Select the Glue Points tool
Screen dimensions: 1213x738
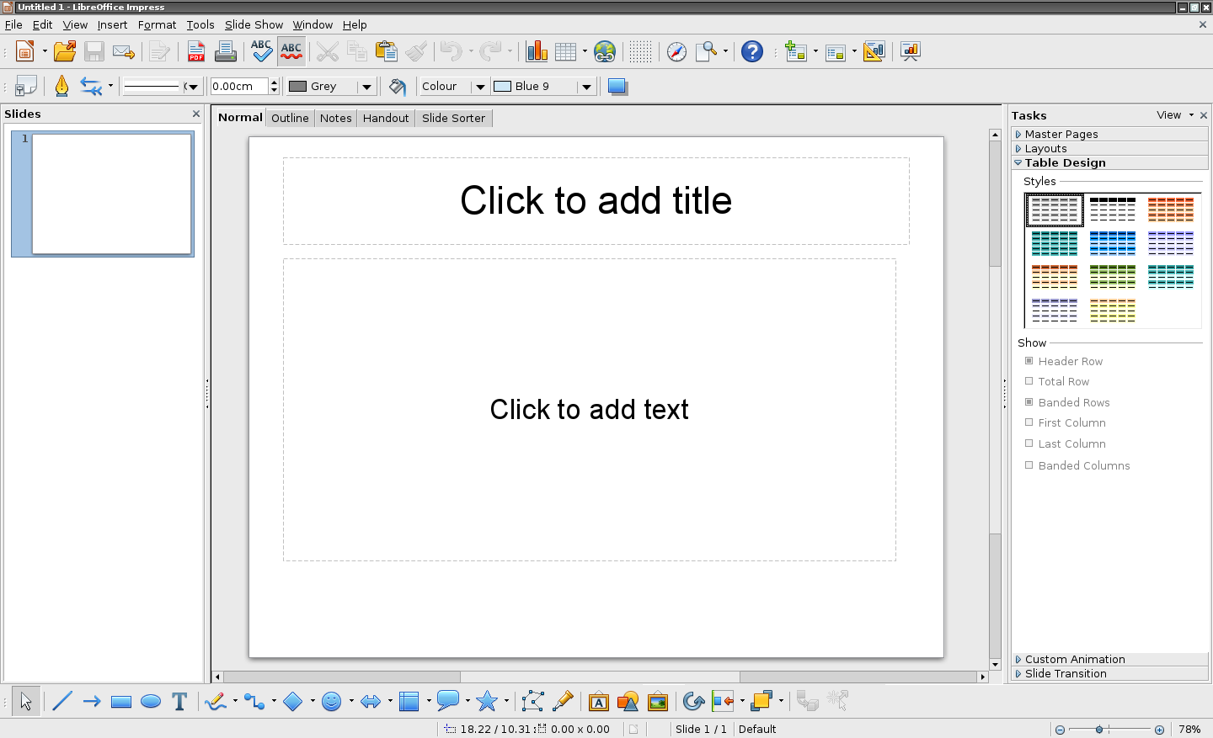pyautogui.click(x=564, y=700)
